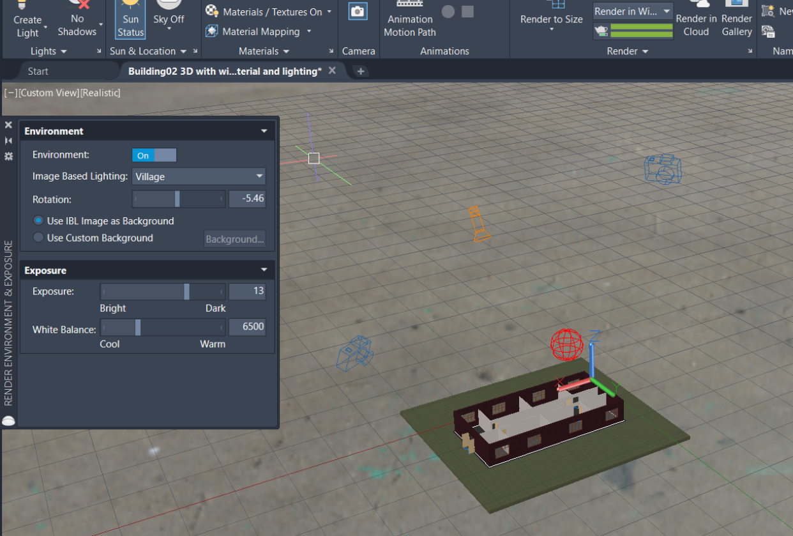793x536 pixels.
Task: Click the Exposure value field 13
Action: click(x=247, y=291)
